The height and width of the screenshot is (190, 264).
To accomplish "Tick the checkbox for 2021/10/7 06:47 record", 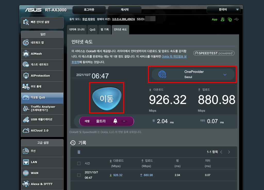I will click(79, 175).
